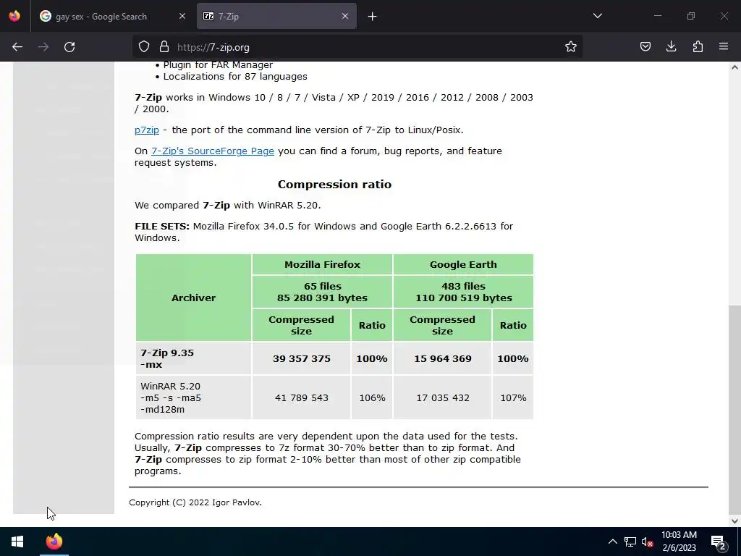Click the WinRAR 5.20 row label
741x556 pixels.
coord(193,397)
